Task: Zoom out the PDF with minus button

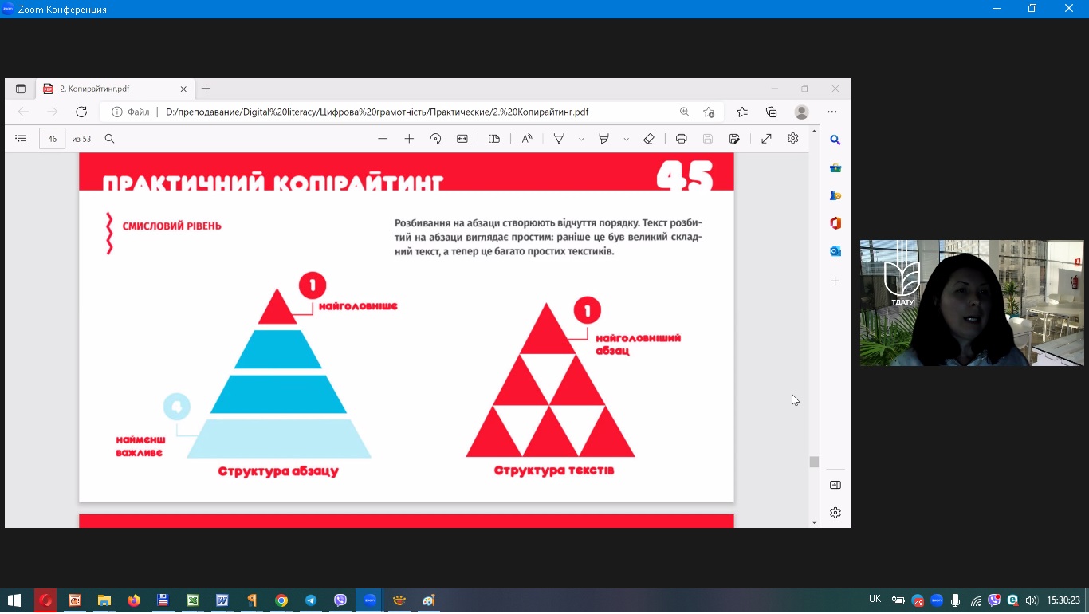Action: coord(383,139)
